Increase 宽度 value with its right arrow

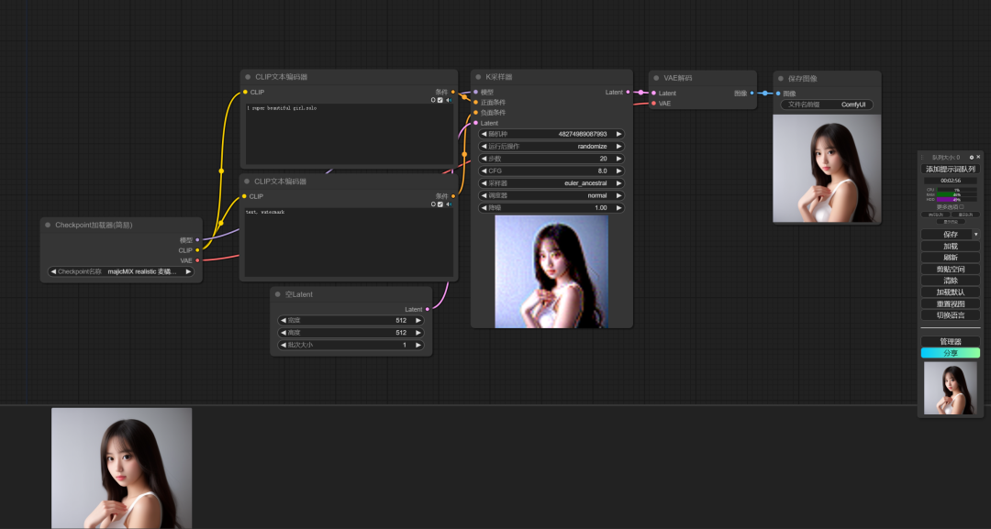click(x=418, y=320)
